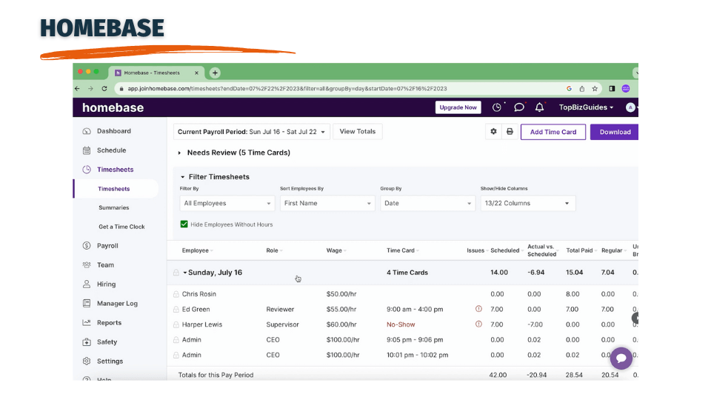The image size is (711, 400).
Task: Toggle lock icon for Ed Green row
Action: click(176, 310)
